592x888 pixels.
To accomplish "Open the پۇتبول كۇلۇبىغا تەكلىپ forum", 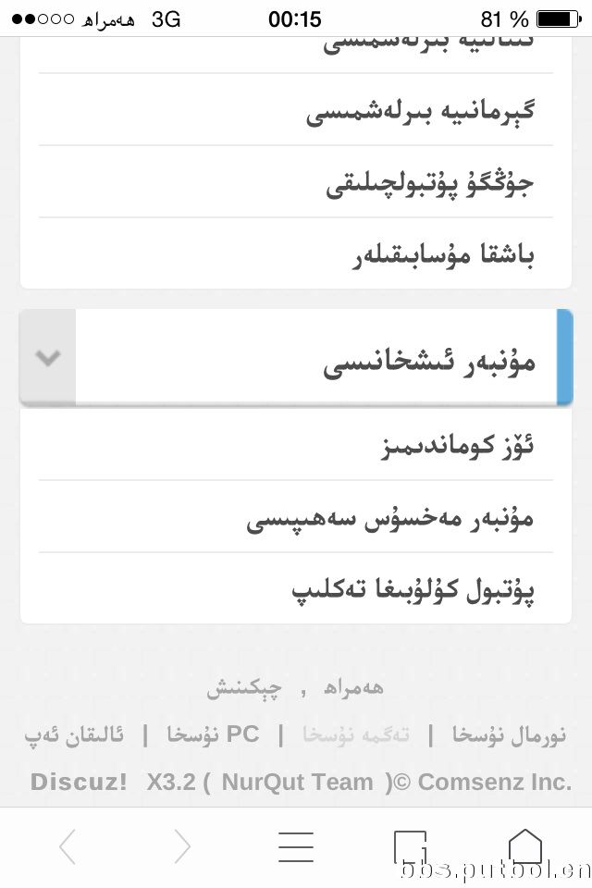I will [296, 589].
